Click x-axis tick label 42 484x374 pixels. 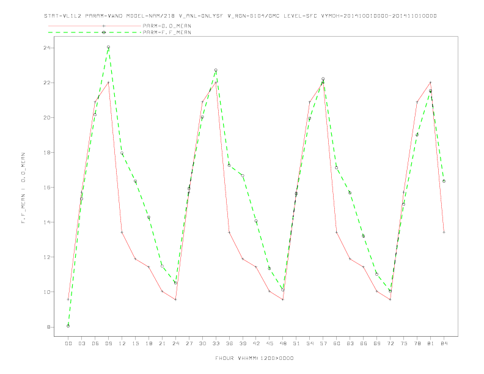tap(256, 343)
